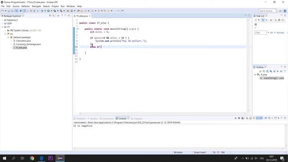Click the Open Perspective icon
Viewport: 288px width, 162px height.
(x=280, y=11)
